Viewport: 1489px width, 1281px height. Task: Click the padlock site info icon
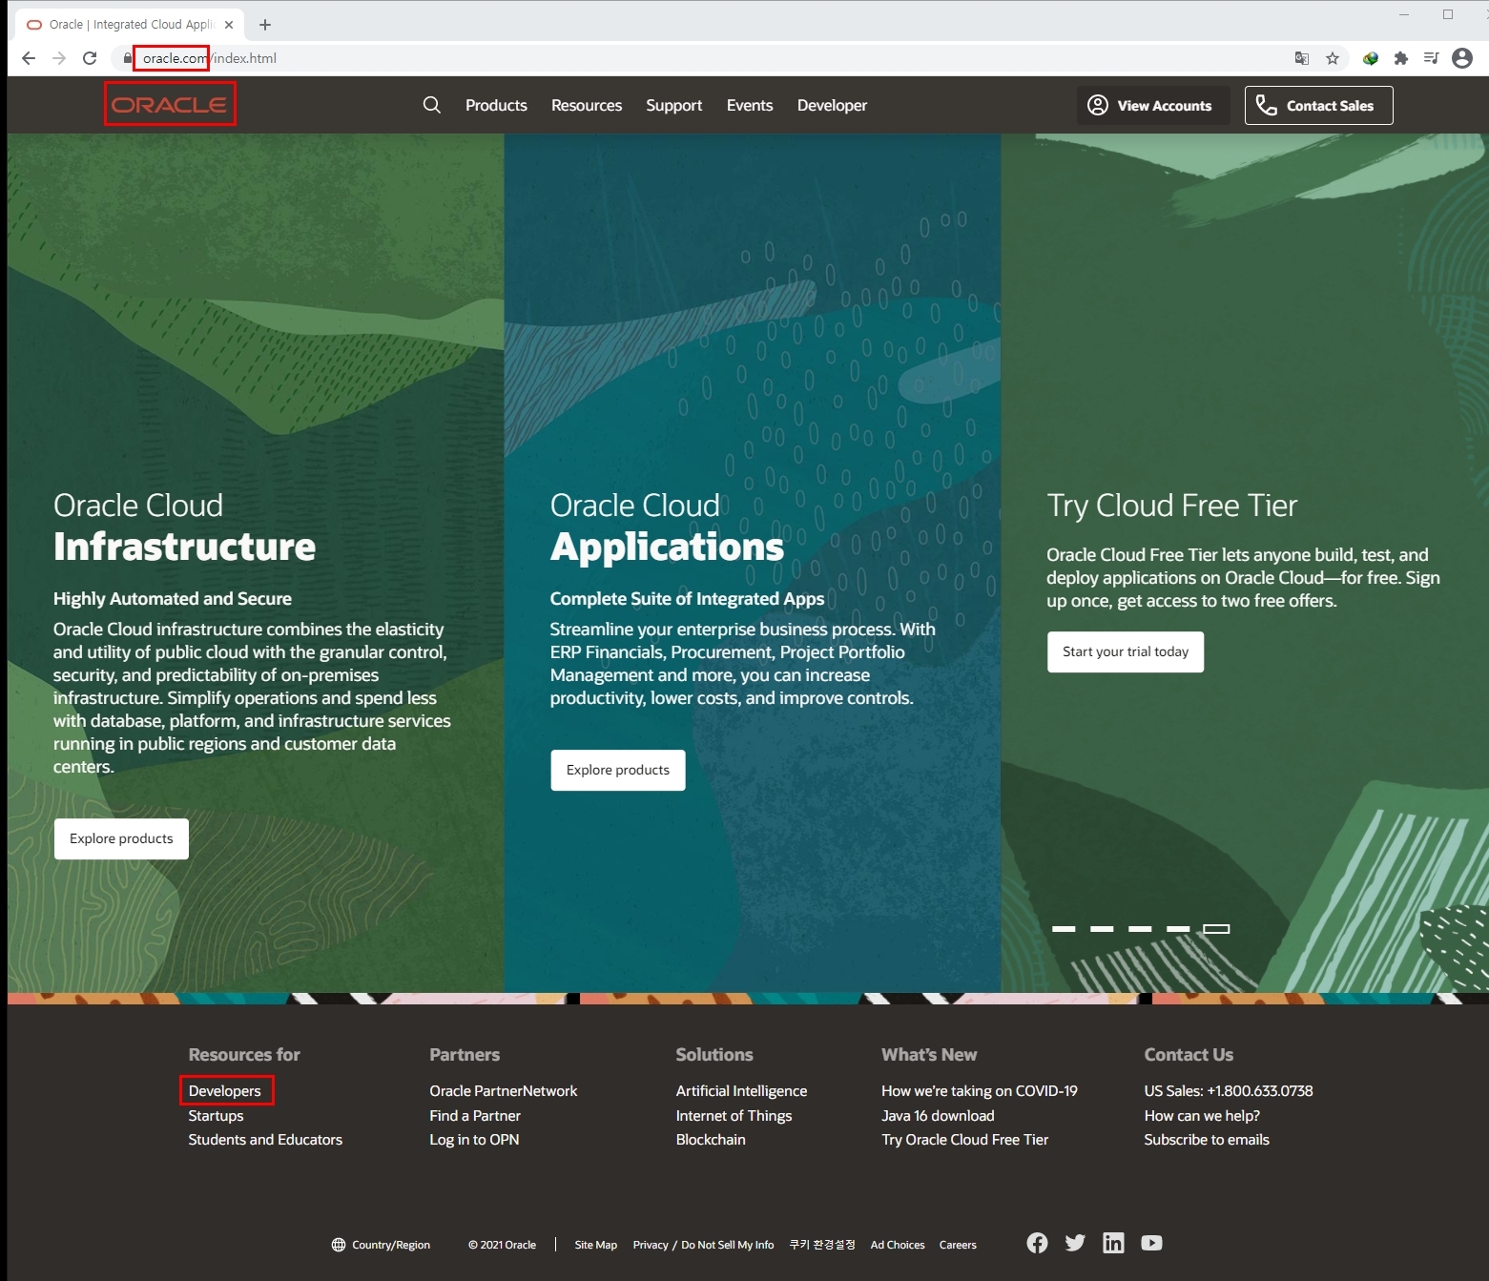pyautogui.click(x=128, y=58)
